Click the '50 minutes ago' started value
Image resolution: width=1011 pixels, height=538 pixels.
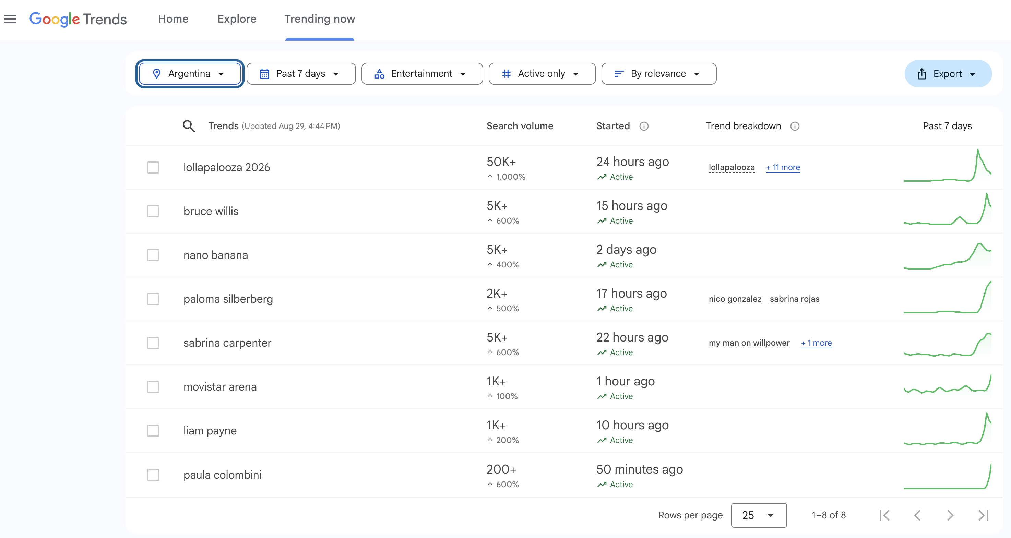pyautogui.click(x=640, y=469)
